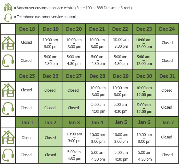Click Dec 30 telephone support hours cell
Viewport: 179px width, 164px height.
(144, 108)
